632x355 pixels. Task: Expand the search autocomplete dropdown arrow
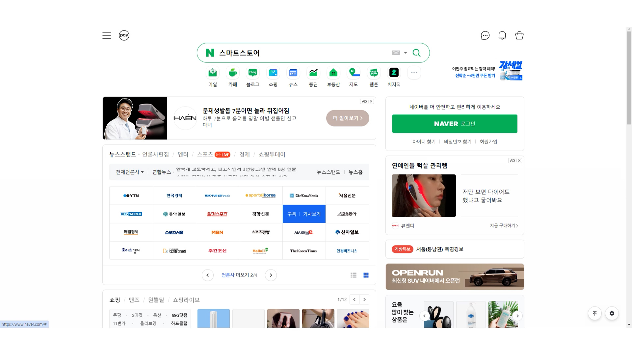point(406,53)
